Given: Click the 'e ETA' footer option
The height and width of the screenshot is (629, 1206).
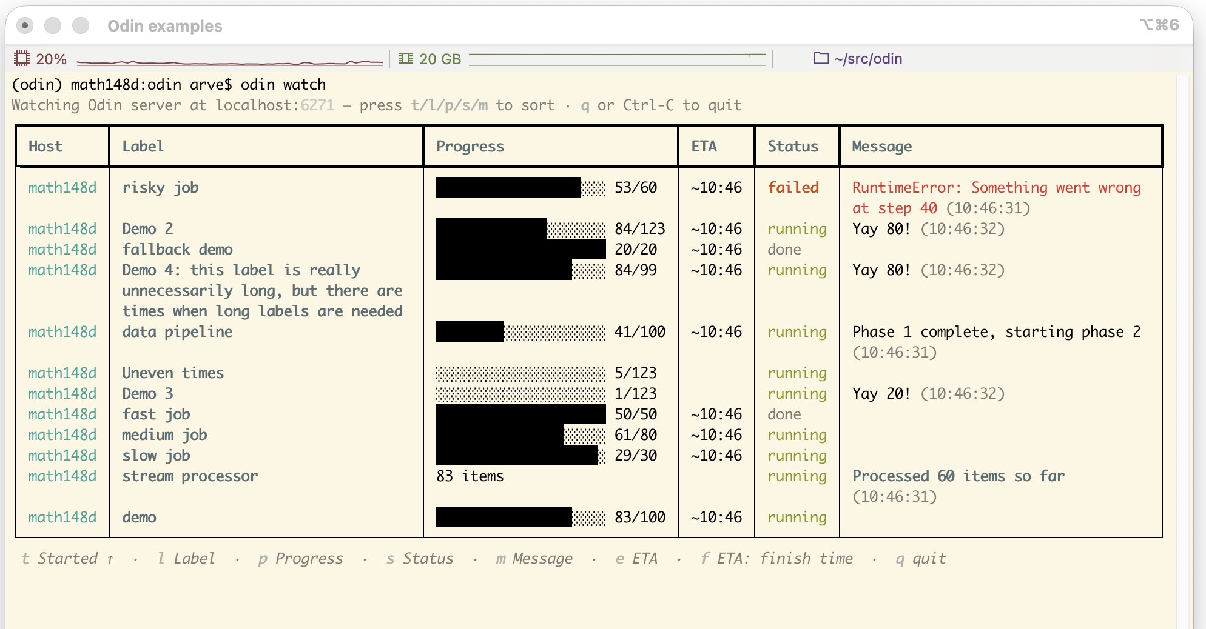Looking at the screenshot, I should (636, 559).
